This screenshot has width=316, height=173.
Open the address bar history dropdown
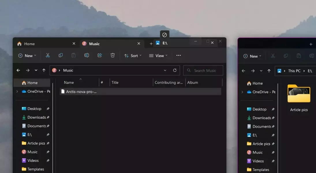click(165, 70)
